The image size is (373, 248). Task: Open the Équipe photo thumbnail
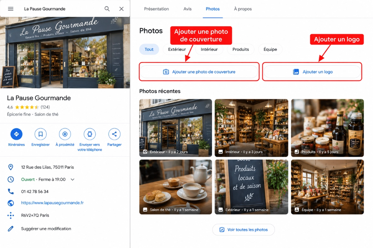tap(327, 187)
